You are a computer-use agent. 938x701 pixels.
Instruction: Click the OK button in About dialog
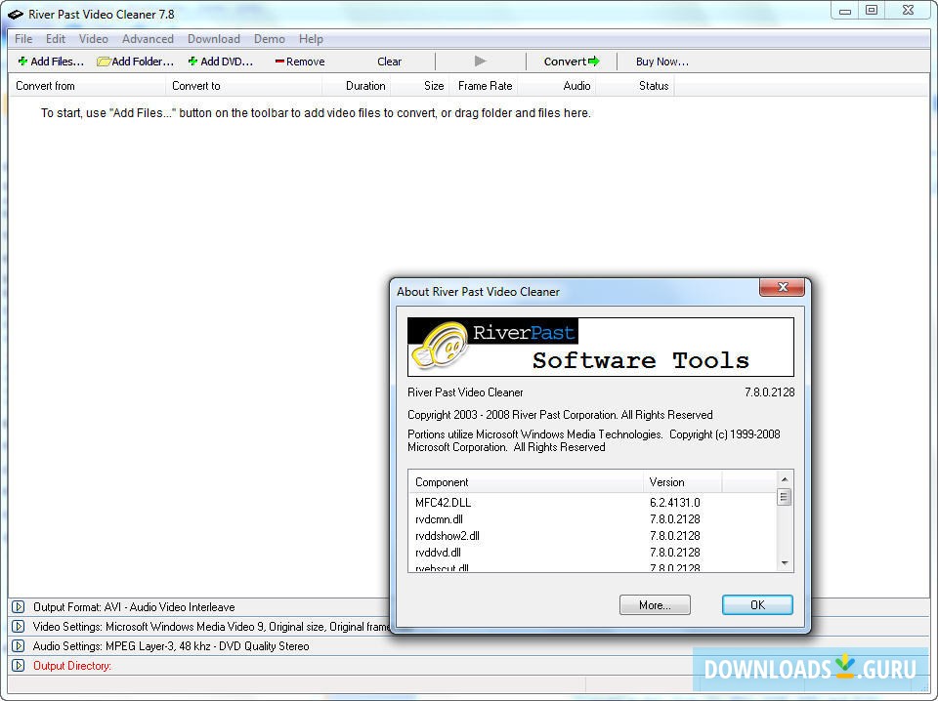click(x=757, y=605)
